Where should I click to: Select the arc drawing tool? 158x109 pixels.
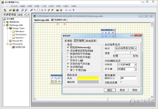pyautogui.click(x=59, y=78)
